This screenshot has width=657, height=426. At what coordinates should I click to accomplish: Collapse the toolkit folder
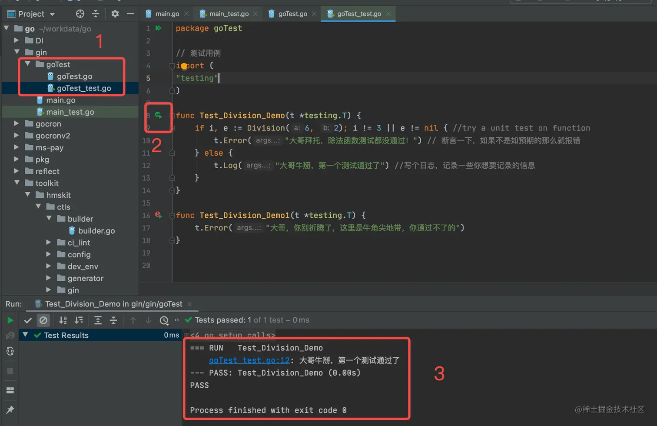click(x=17, y=183)
